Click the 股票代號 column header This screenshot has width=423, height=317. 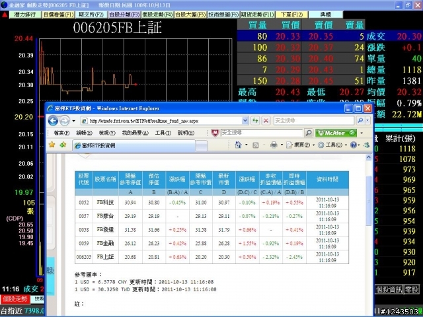tap(84, 179)
